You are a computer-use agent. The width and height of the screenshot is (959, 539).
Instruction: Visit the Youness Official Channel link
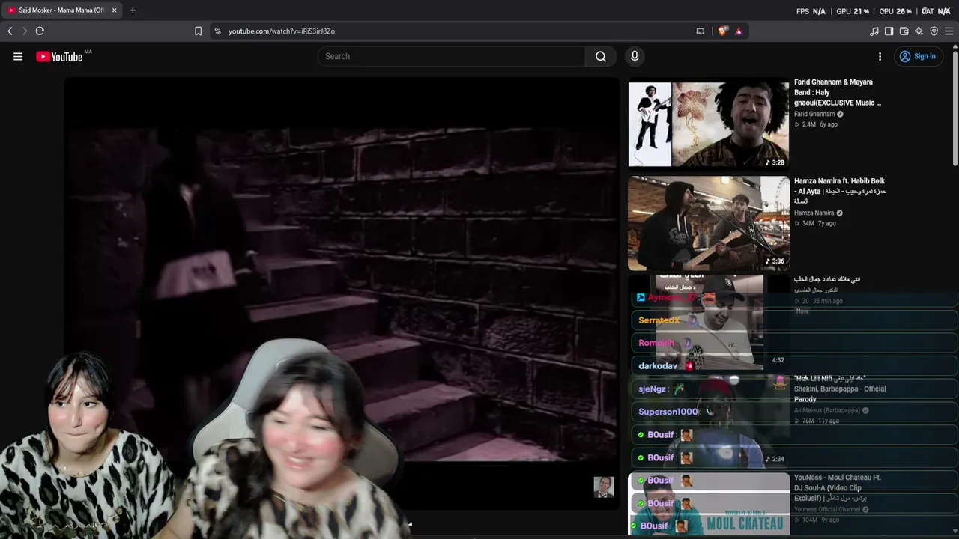tap(827, 510)
